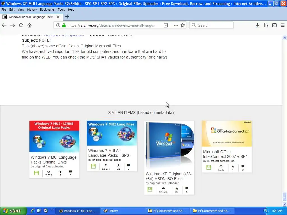This screenshot has height=215, width=287.
Task: Click the Windows XP box and disc thumbnail
Action: [169, 145]
